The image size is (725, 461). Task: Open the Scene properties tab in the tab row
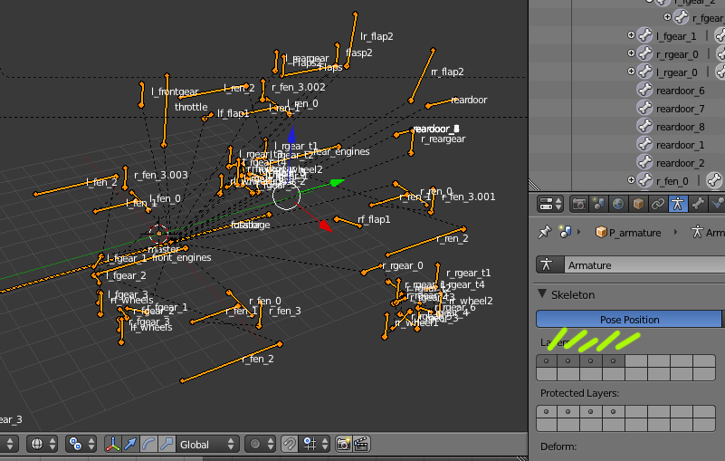point(598,204)
